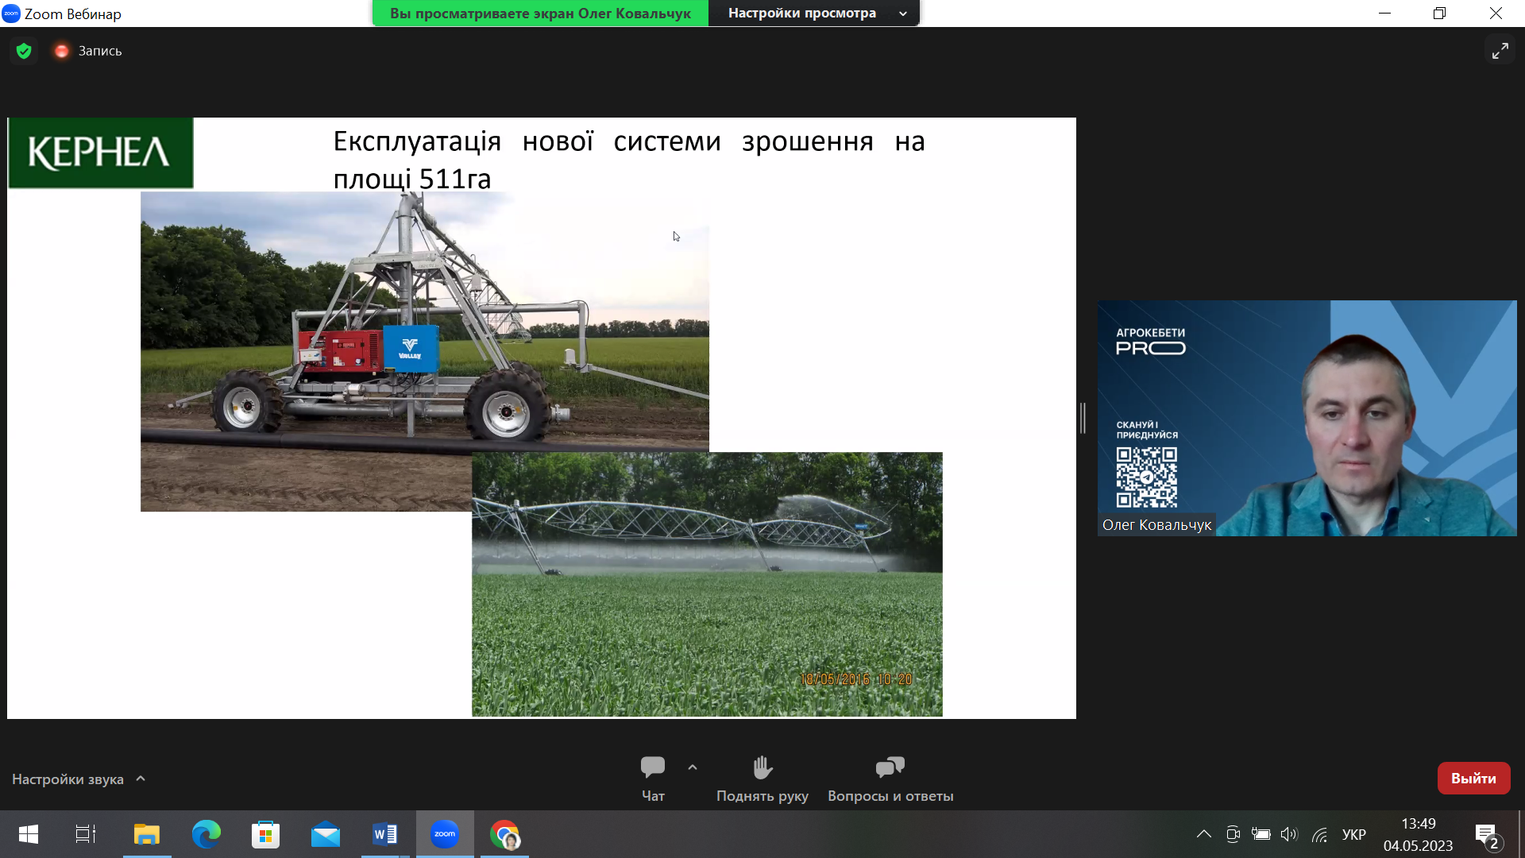Click Олег Ковальчук's video thumbnail
This screenshot has width=1525, height=858.
[x=1307, y=418]
